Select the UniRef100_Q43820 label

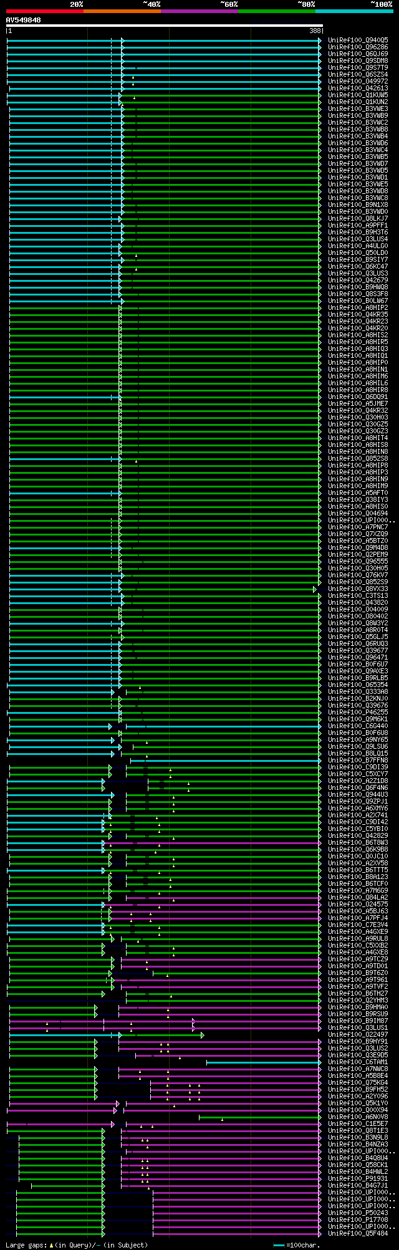pyautogui.click(x=358, y=602)
